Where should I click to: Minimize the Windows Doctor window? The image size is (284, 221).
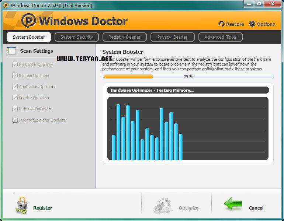(249, 4)
